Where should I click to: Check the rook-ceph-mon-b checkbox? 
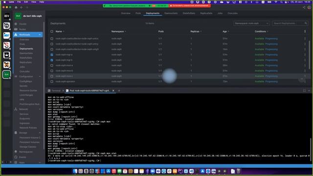[52, 71]
